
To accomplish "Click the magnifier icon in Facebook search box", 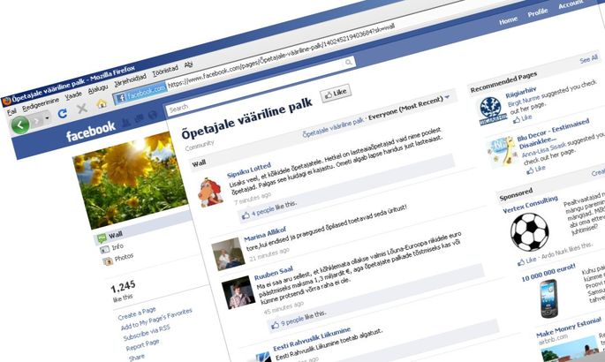I will click(x=348, y=62).
